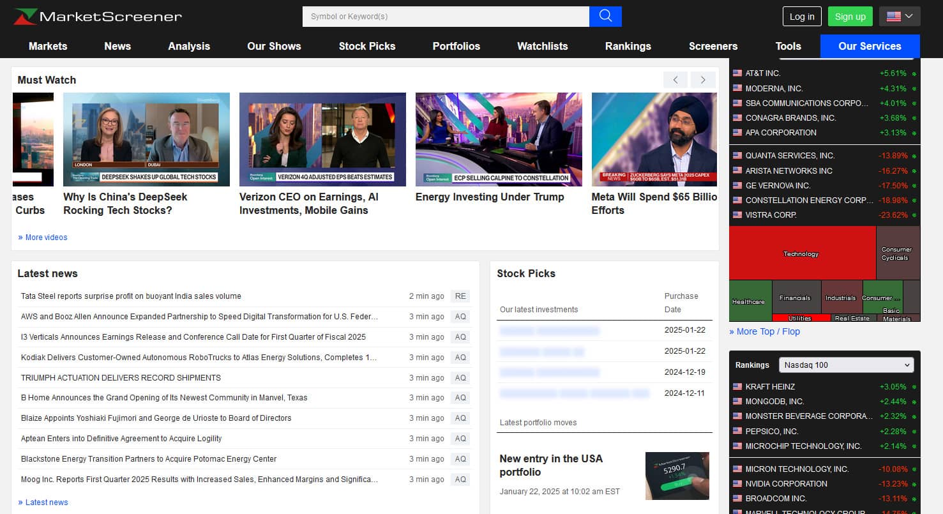
Task: Open the News menu
Action: pos(117,46)
